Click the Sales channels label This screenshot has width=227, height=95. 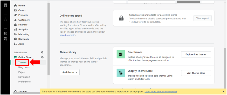tap(20, 53)
